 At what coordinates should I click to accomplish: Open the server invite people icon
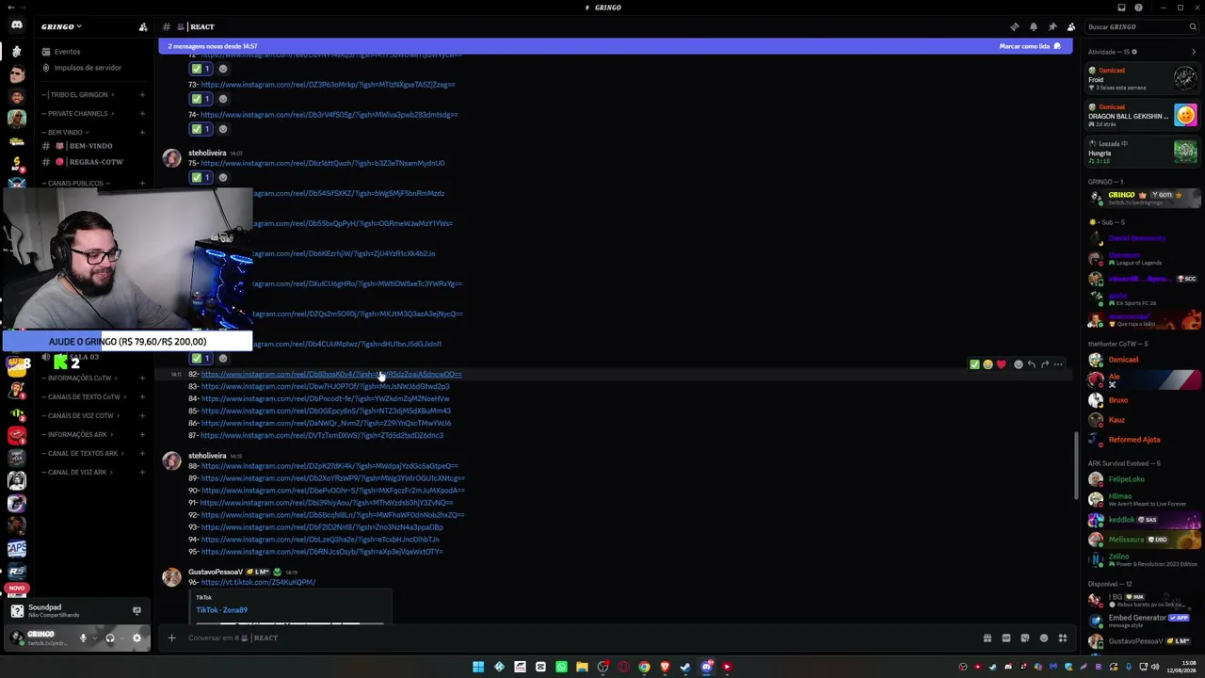(143, 27)
